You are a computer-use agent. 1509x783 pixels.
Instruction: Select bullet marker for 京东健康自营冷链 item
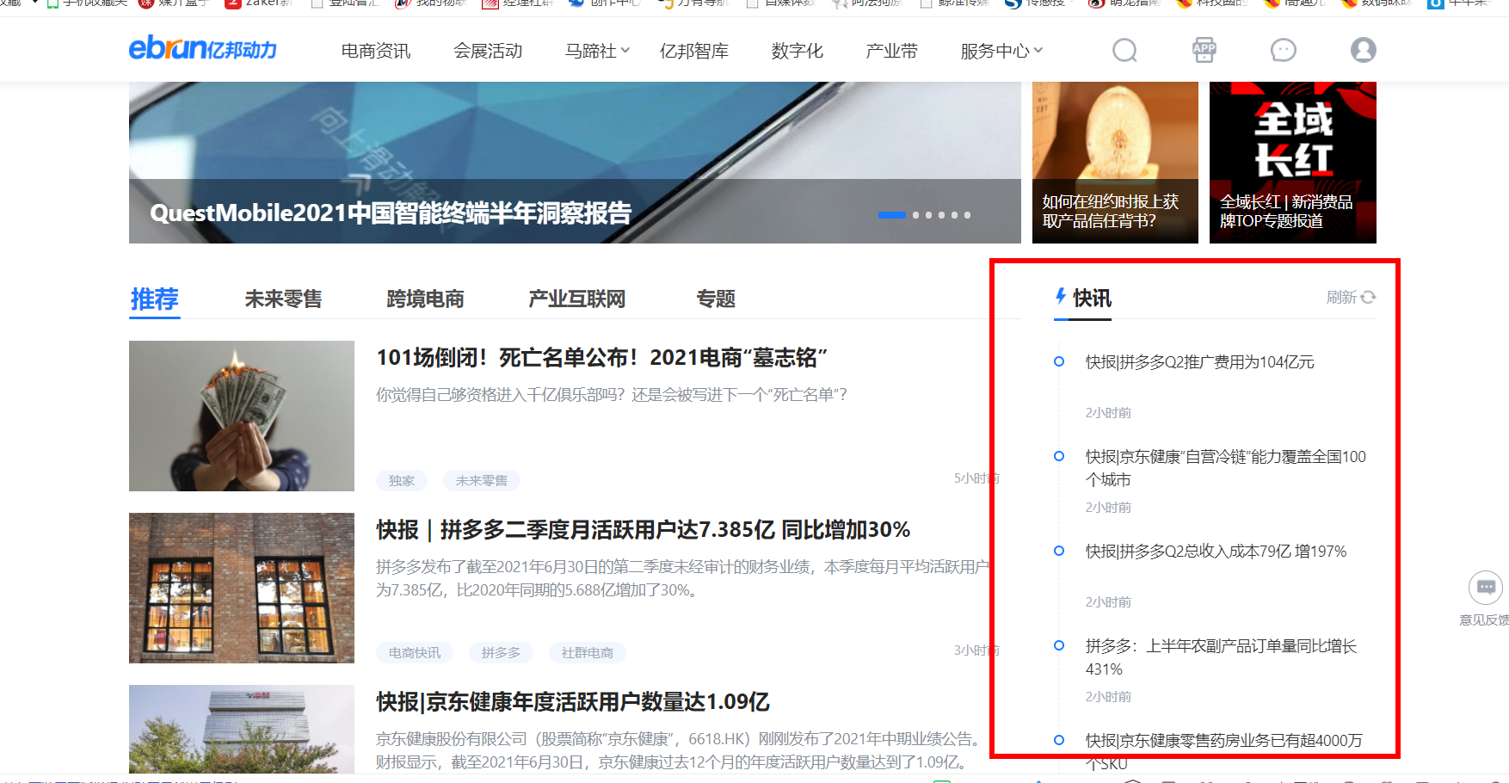(1059, 456)
